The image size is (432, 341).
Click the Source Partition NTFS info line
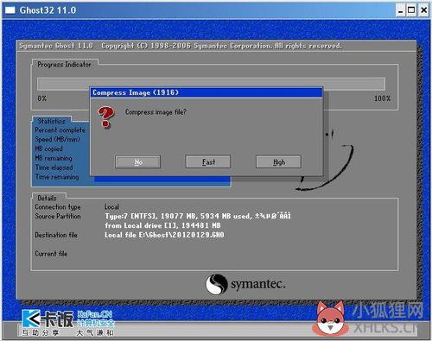198,216
